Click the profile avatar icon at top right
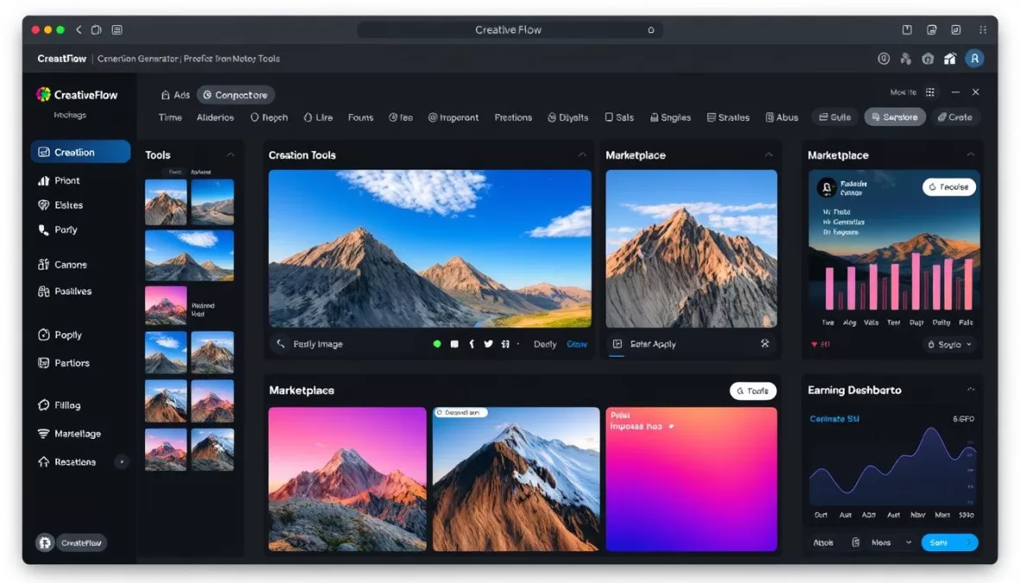Viewport: 1020px width, 583px height. pyautogui.click(x=974, y=58)
